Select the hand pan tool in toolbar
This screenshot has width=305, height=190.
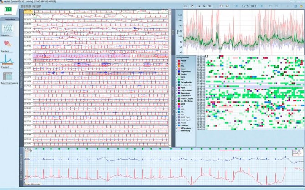[x=193, y=5]
